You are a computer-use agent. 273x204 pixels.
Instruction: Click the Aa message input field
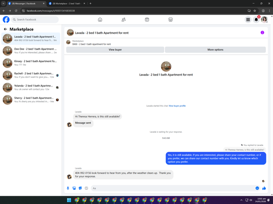173,188
